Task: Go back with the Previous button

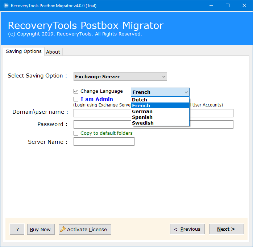Action: [187, 229]
